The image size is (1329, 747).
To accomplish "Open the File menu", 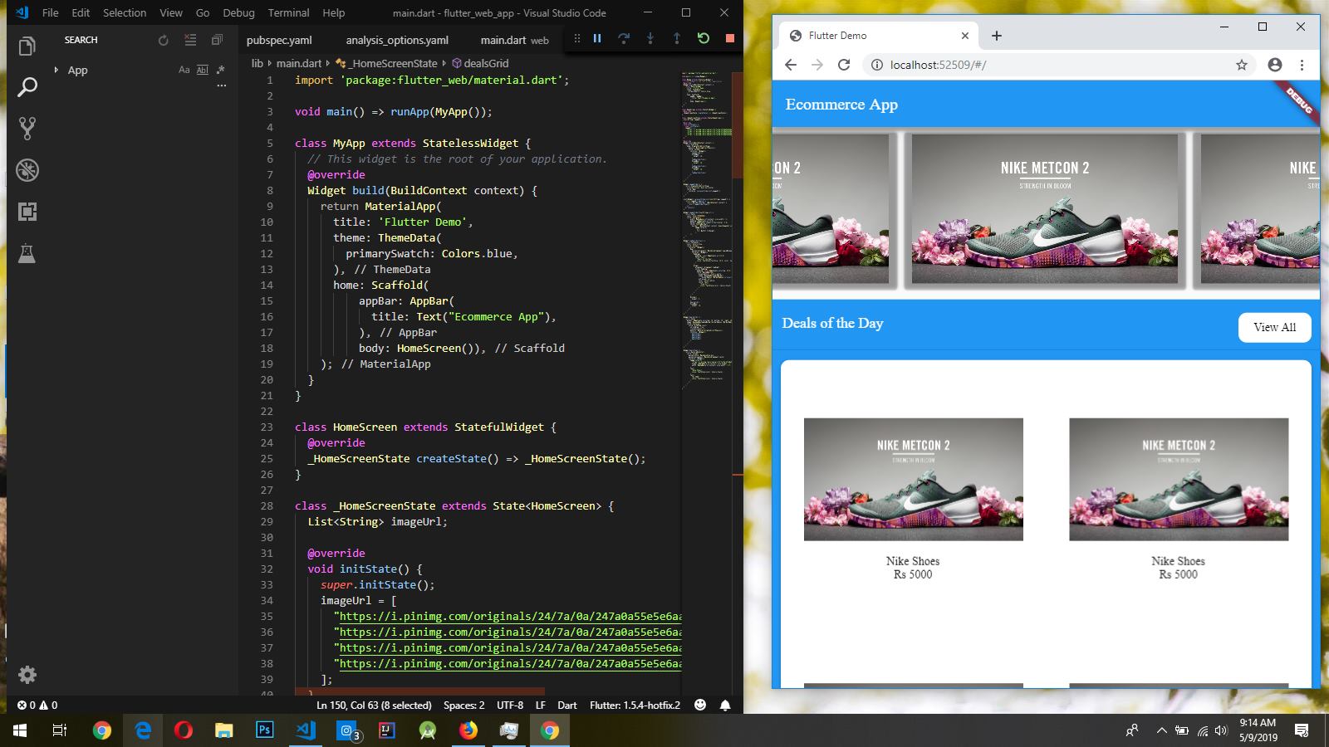I will coord(51,13).
